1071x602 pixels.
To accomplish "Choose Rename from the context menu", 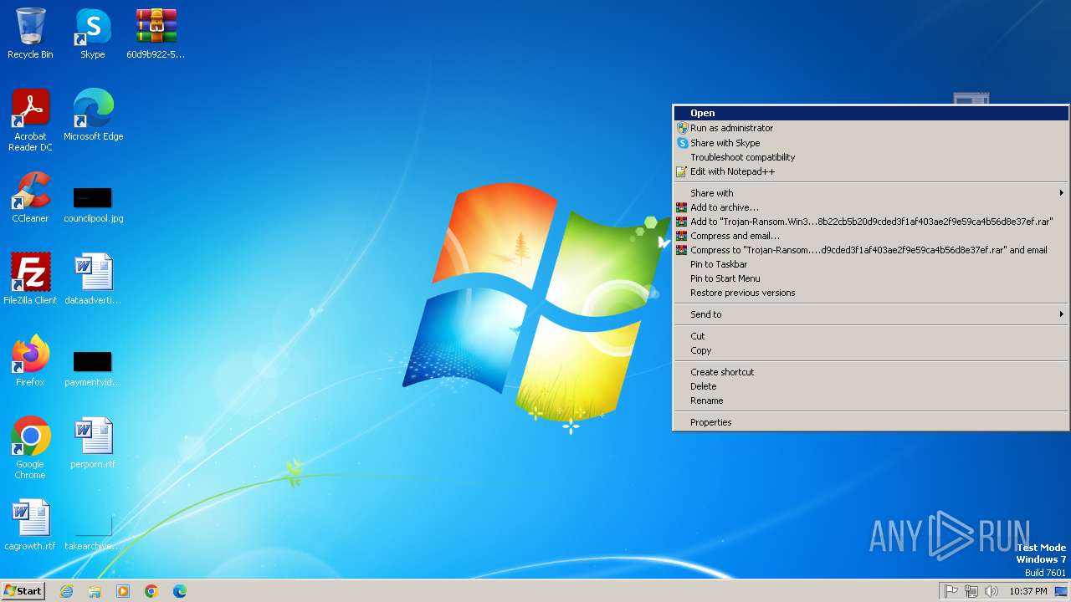I will coord(871,400).
